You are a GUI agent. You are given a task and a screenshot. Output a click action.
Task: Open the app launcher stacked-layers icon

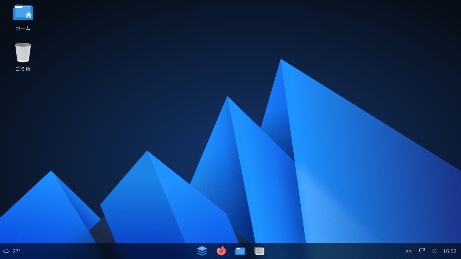tap(202, 251)
